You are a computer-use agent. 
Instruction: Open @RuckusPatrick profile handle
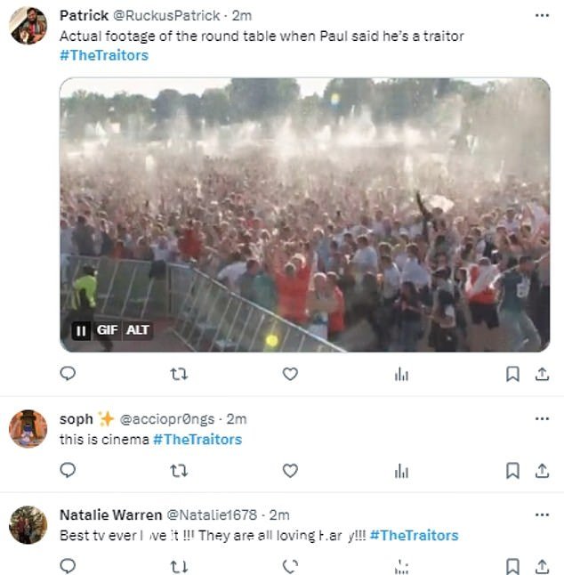coord(166,16)
